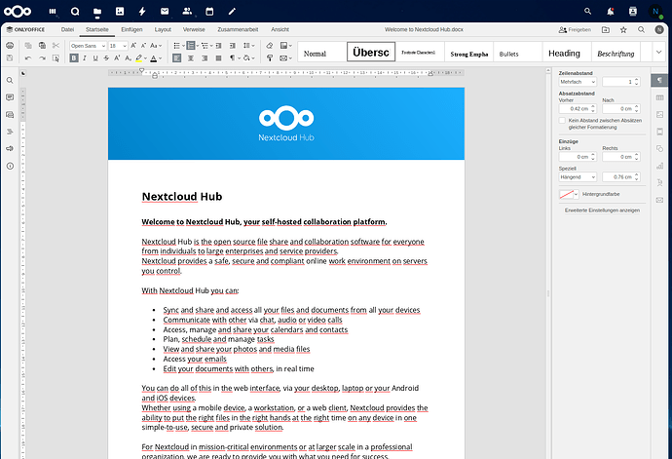
Task: Toggle underline formatting
Action: [x=95, y=57]
